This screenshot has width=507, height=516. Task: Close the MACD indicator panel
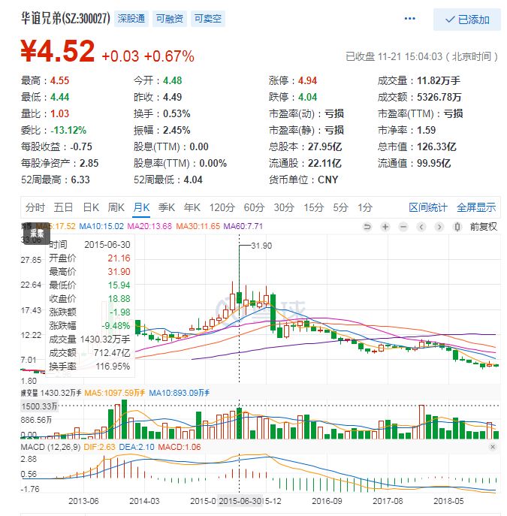coord(493,447)
